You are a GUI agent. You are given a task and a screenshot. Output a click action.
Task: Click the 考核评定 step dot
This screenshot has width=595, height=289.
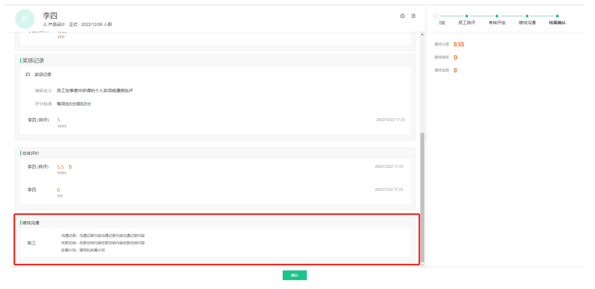(x=497, y=16)
